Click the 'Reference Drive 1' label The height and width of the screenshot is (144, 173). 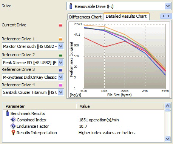18,39
